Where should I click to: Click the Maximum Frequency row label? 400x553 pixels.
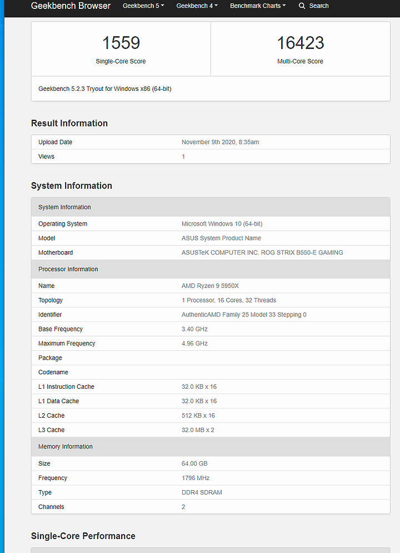(67, 344)
